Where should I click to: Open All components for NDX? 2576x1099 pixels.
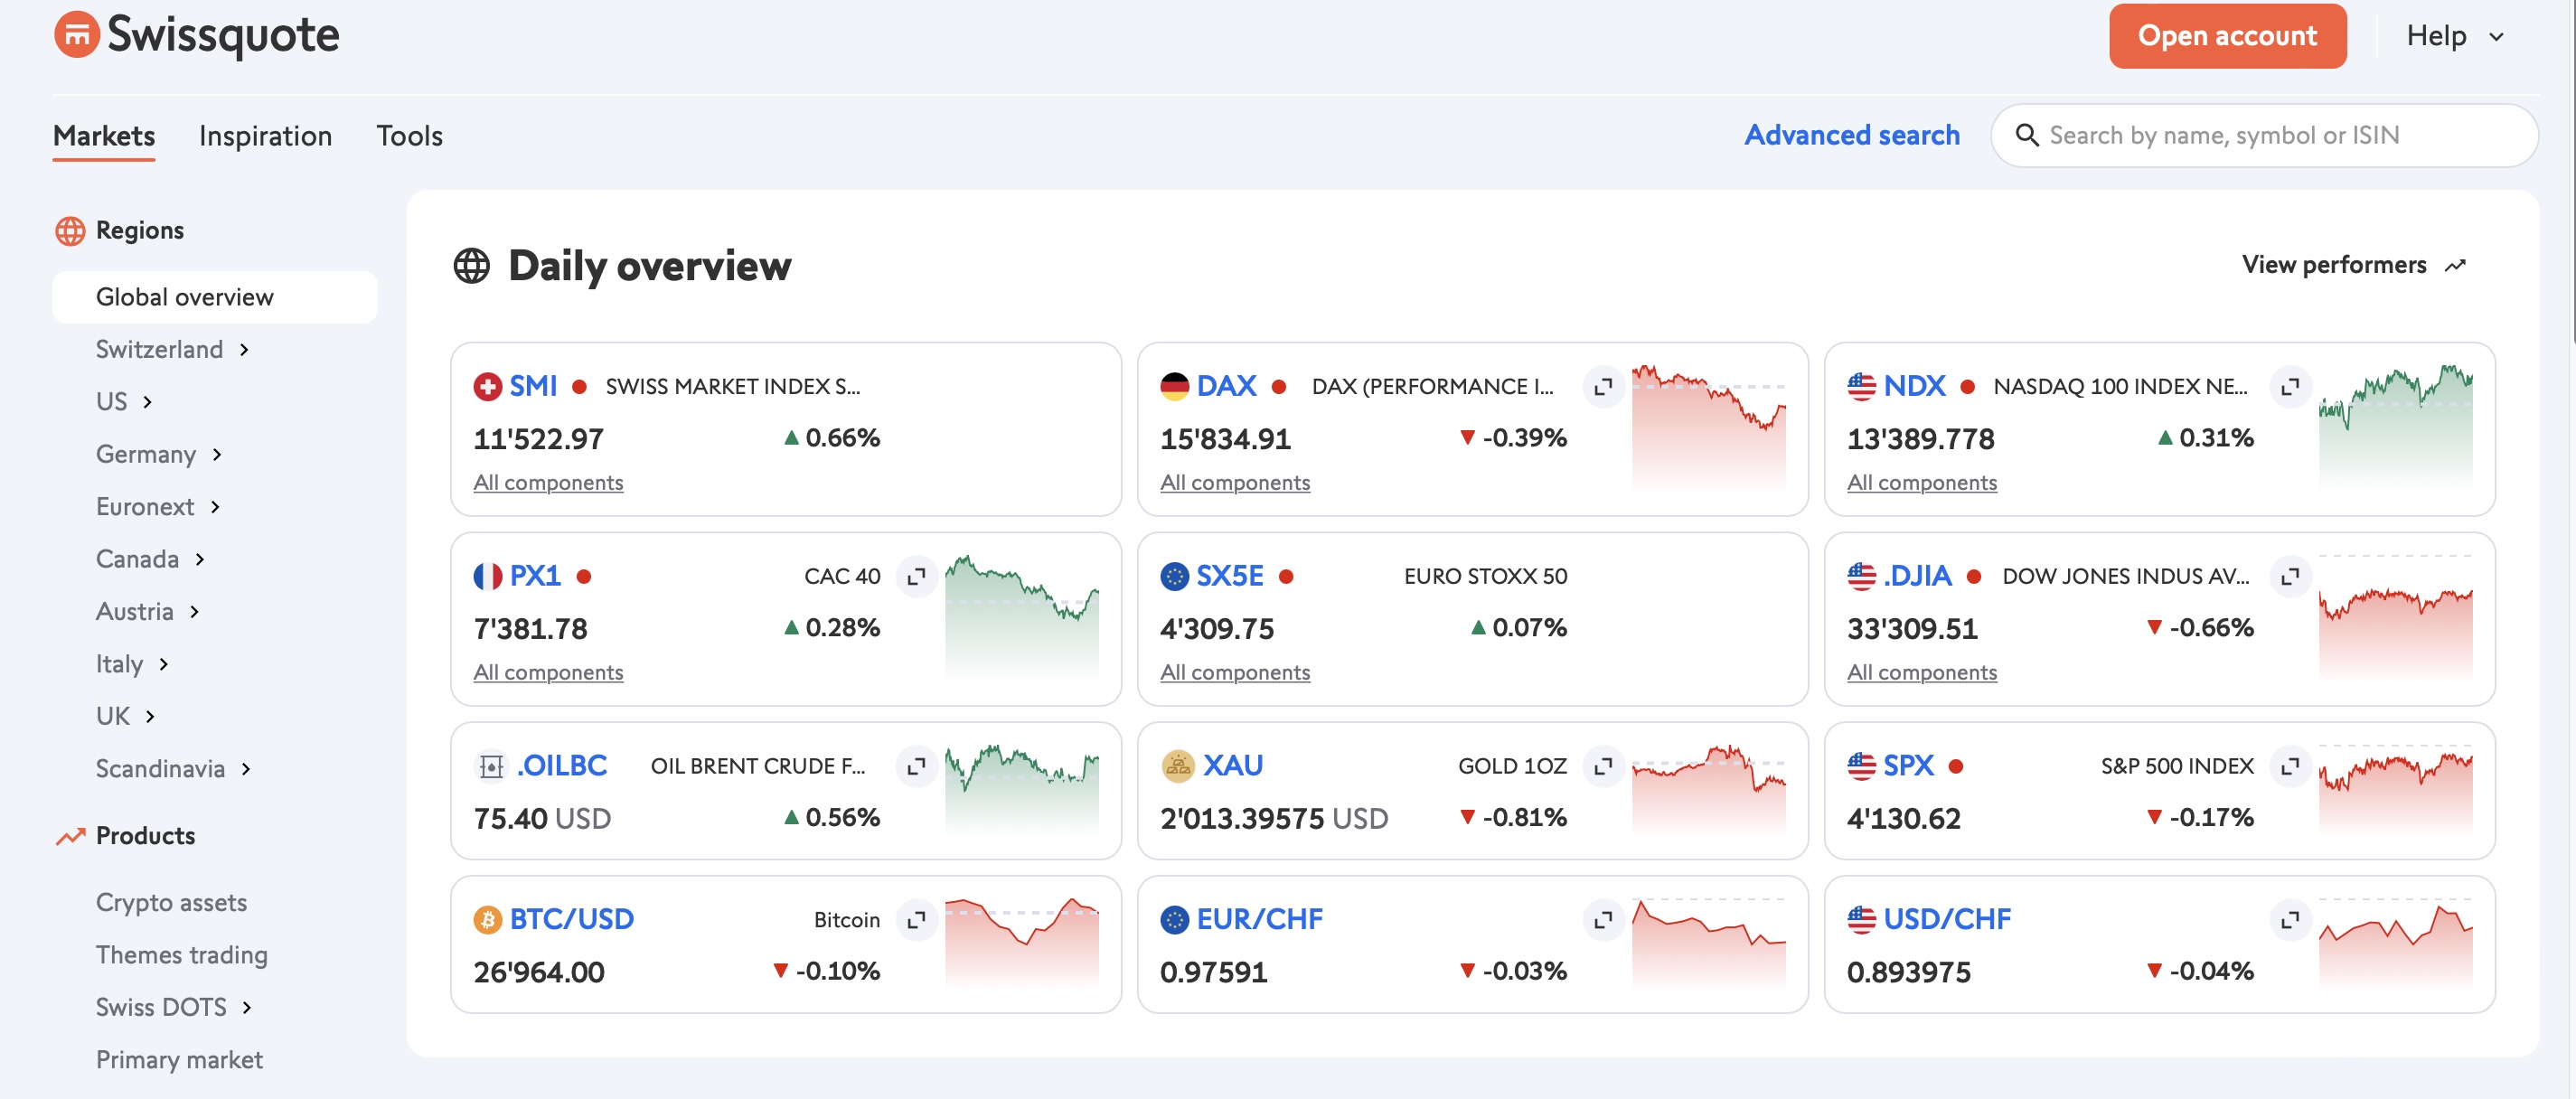click(x=1922, y=483)
